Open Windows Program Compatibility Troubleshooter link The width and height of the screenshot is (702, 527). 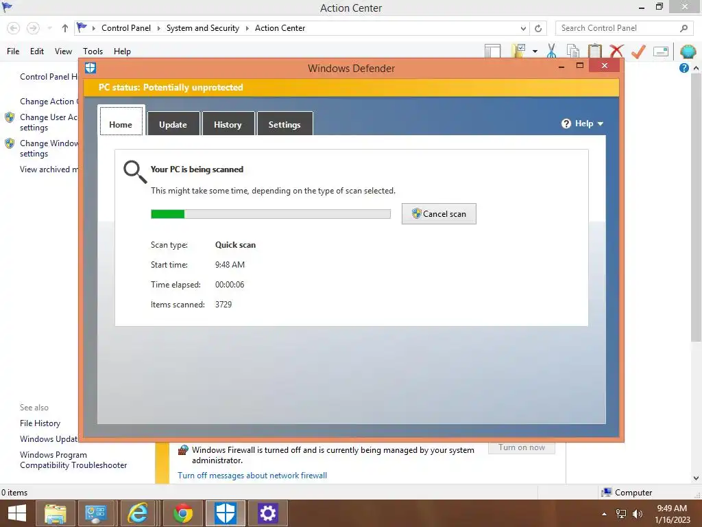tap(73, 460)
